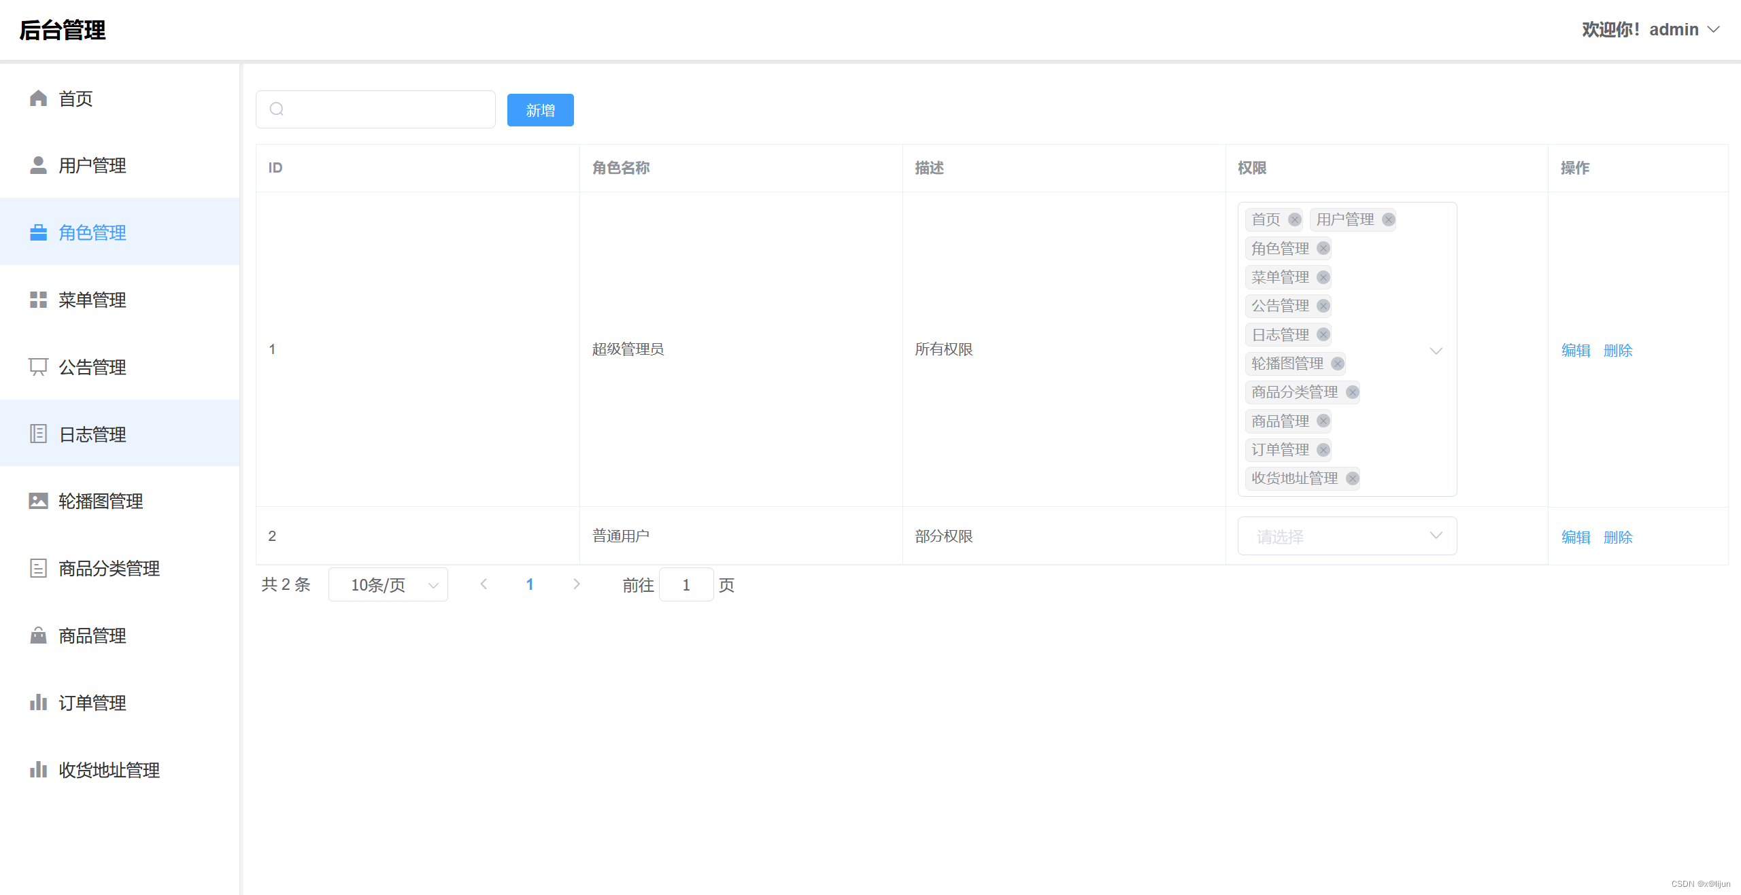1741x895 pixels.
Task: Remove the 日志管理 permission tag
Action: coord(1323,334)
